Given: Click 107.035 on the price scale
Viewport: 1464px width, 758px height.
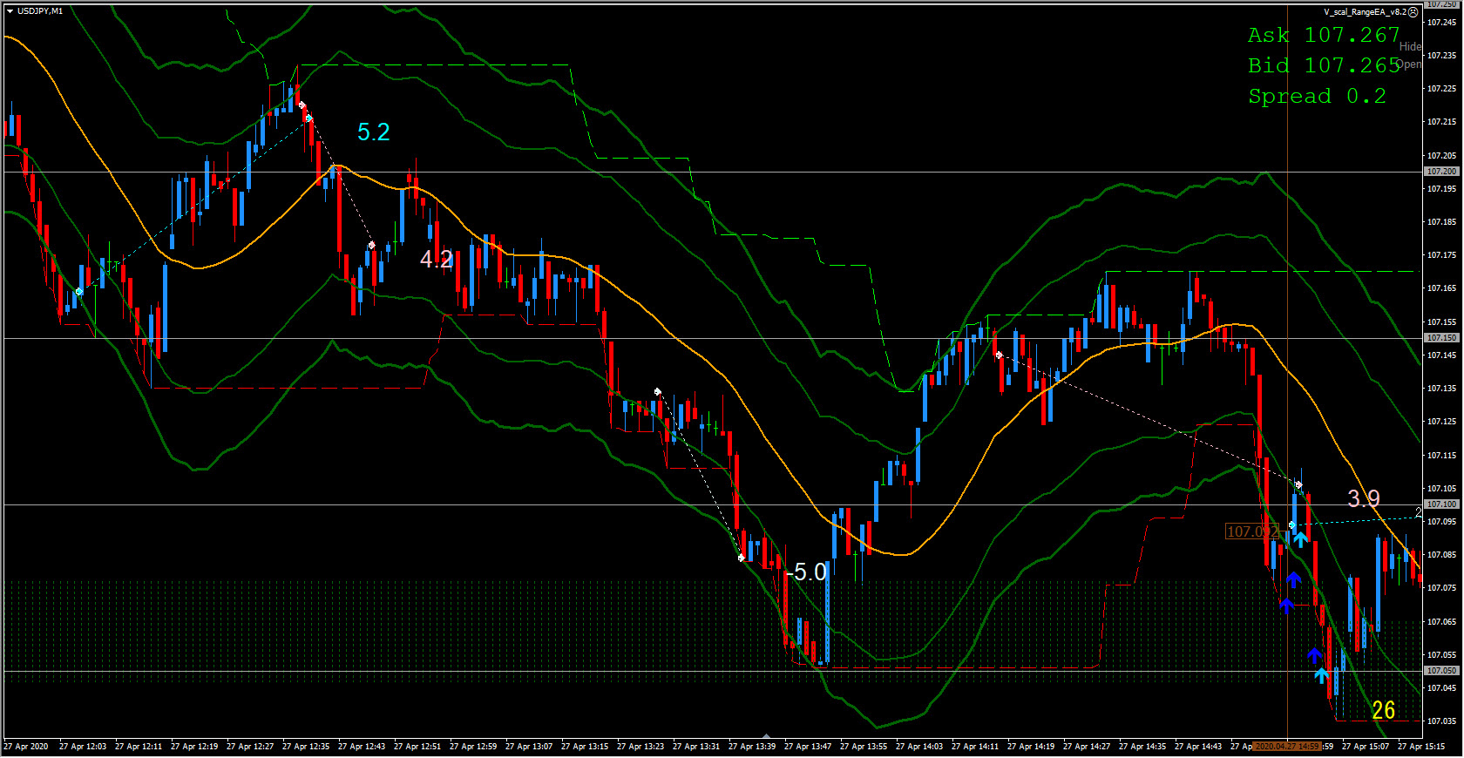Looking at the screenshot, I should pyautogui.click(x=1441, y=721).
